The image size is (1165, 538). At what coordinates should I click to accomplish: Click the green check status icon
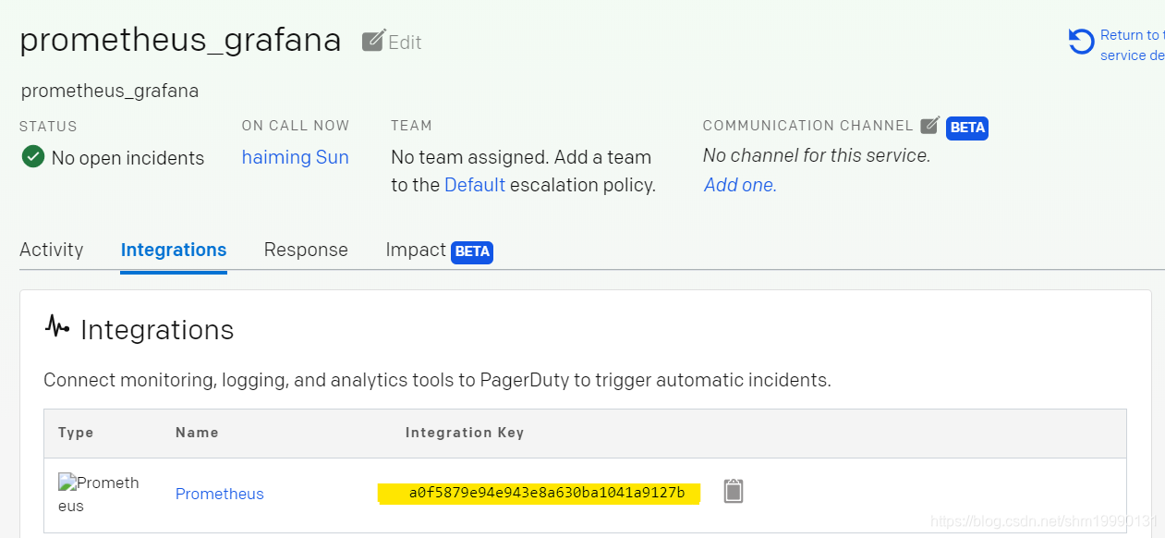(x=33, y=156)
